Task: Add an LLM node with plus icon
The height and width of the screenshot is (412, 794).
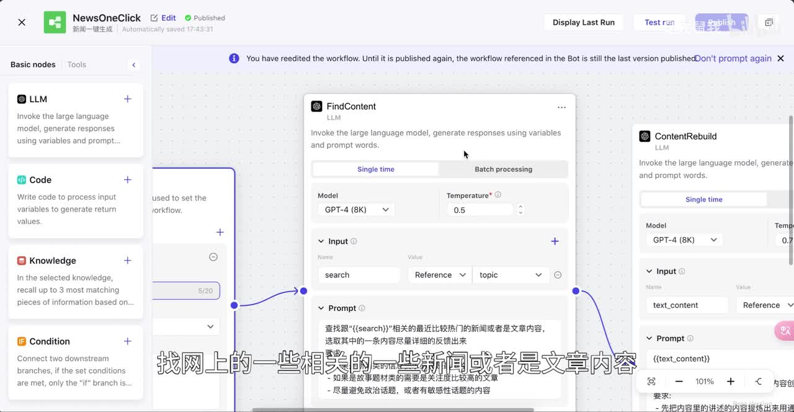Action: point(128,99)
